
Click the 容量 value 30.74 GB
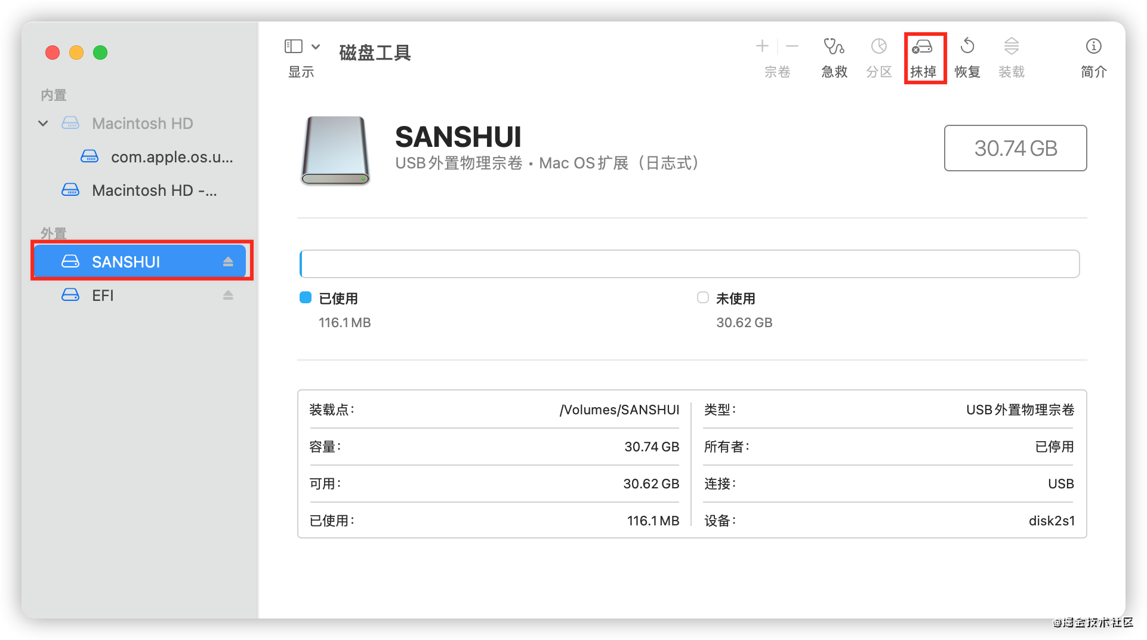pos(652,447)
